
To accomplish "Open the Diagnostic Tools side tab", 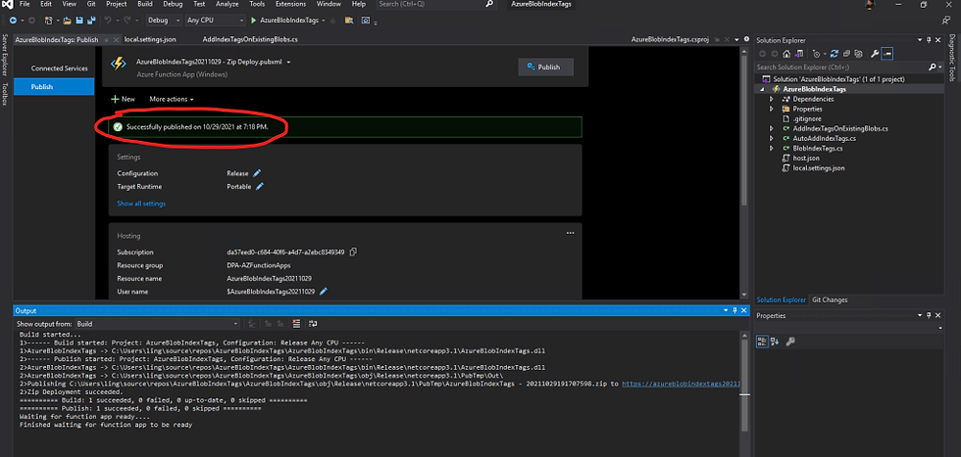I will click(x=952, y=58).
